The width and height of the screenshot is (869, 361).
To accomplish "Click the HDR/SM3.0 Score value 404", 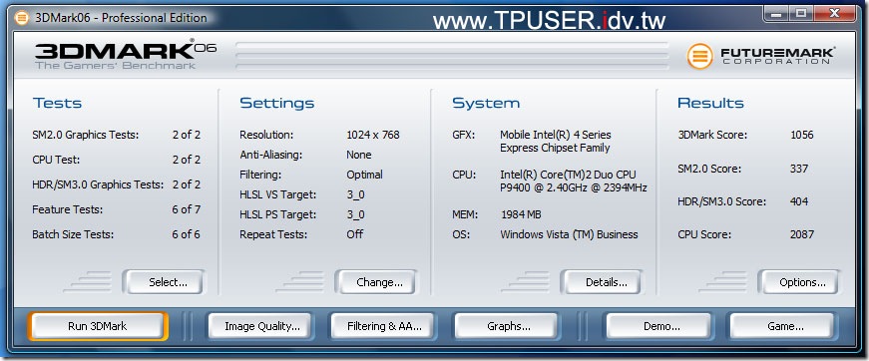I will (x=798, y=201).
